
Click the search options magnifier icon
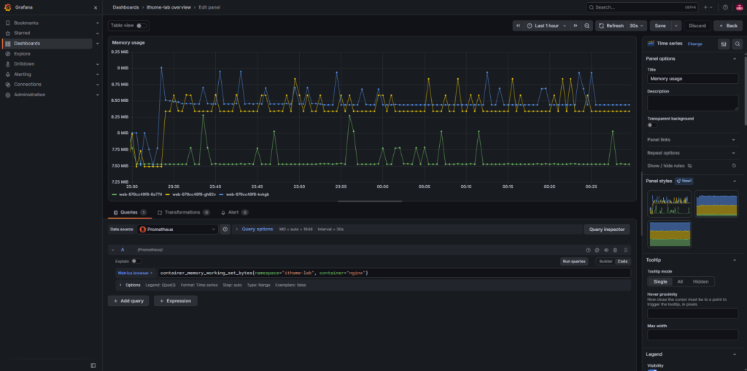coord(738,44)
